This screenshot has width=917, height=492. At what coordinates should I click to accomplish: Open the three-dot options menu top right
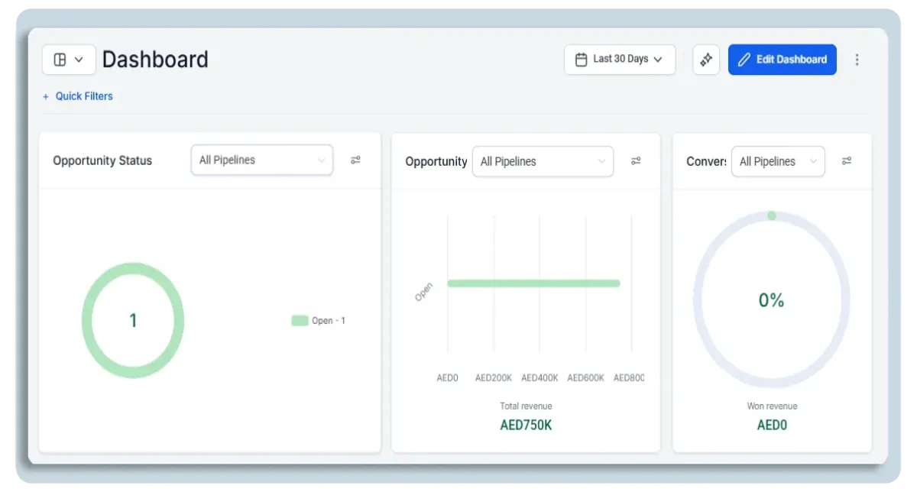(857, 59)
